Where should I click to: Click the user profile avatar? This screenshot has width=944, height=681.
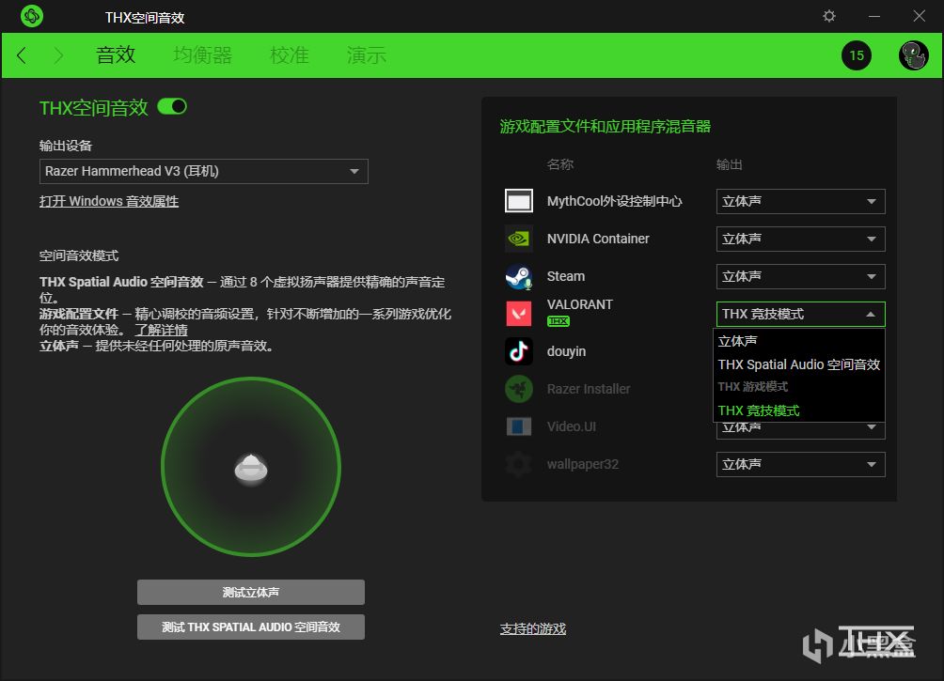(913, 55)
